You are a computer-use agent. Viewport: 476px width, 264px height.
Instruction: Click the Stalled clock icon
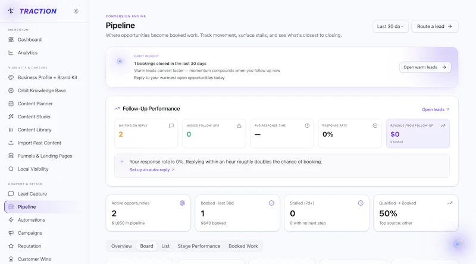tap(361, 203)
